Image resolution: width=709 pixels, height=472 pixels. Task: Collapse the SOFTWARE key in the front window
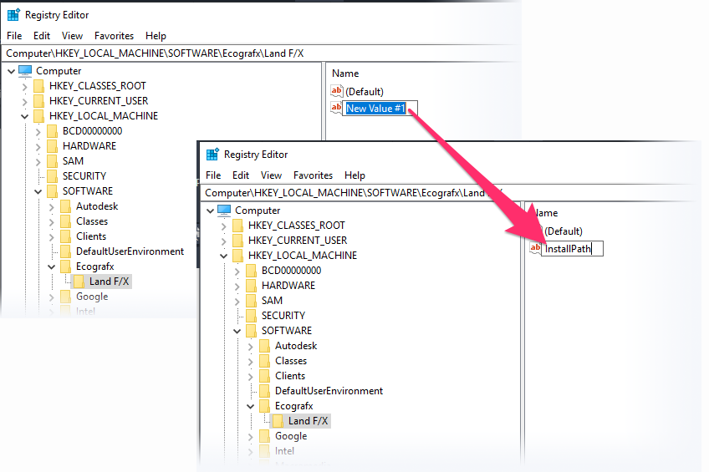coord(237,331)
